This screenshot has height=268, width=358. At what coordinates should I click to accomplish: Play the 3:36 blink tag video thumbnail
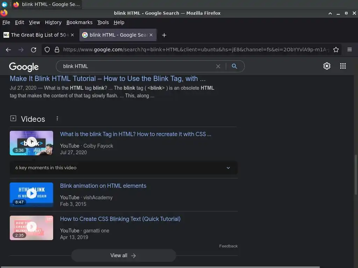(x=31, y=143)
